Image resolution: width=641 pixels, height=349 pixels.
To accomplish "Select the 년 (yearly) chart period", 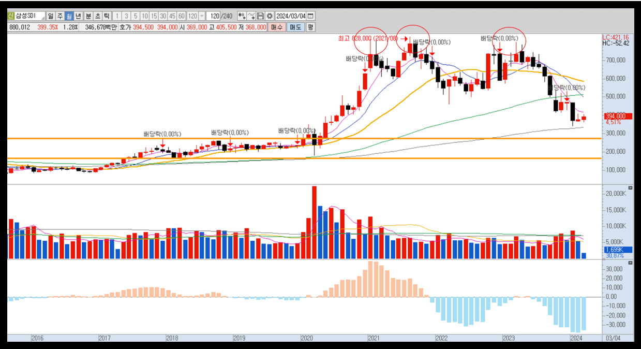I will coord(78,16).
